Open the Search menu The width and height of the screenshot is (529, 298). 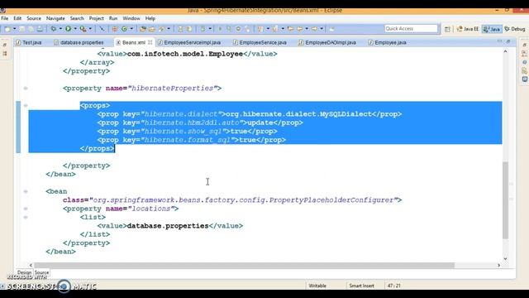77,18
